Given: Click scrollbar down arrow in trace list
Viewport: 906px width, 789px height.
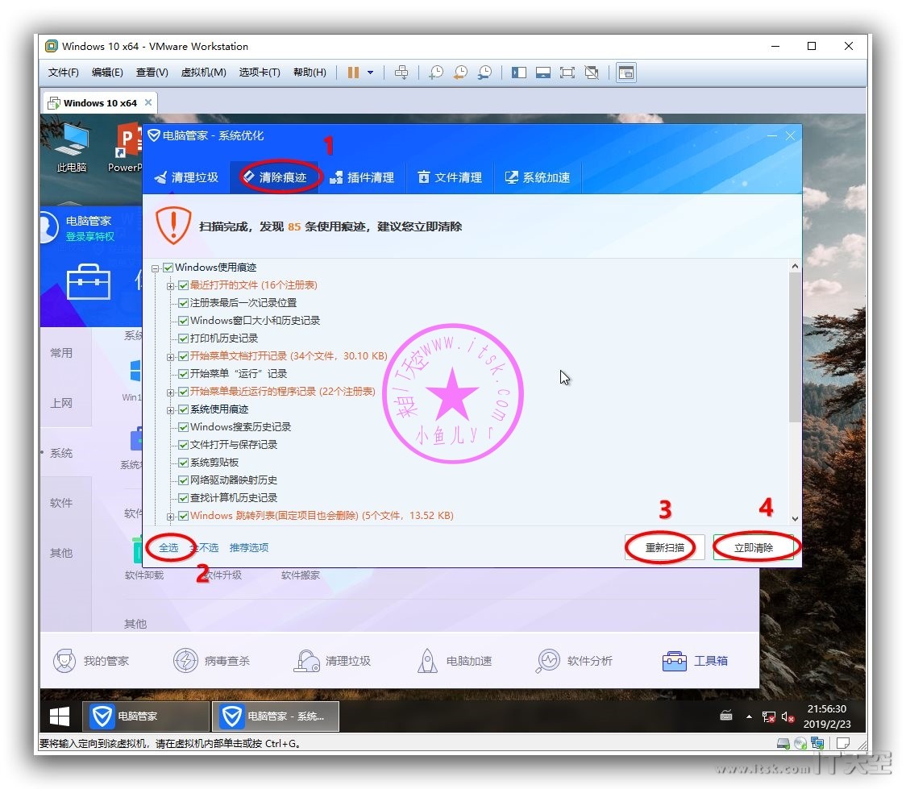Looking at the screenshot, I should (795, 519).
